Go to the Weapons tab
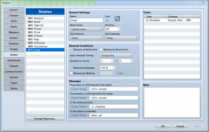This screenshot has width=209, height=132. [x=14, y=32]
